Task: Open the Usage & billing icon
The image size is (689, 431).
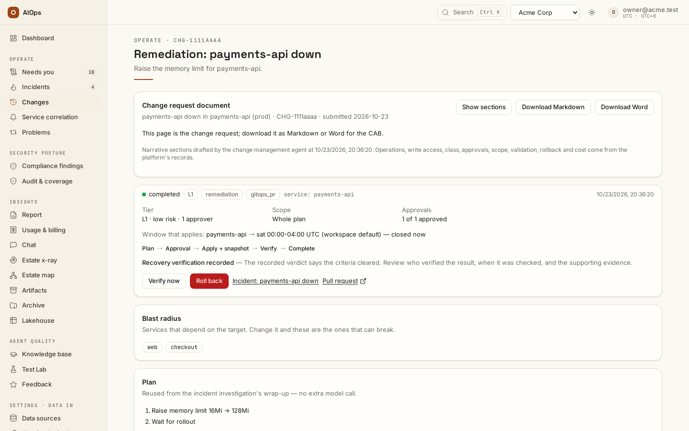Action: [13, 230]
